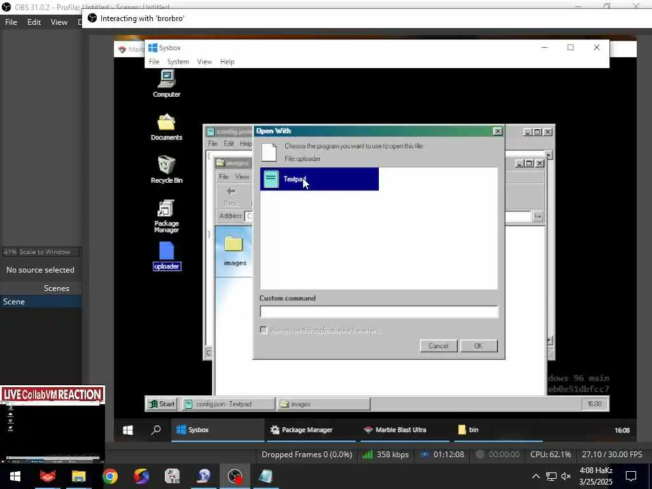Click the Sysbox tray clock 16:08
The width and height of the screenshot is (652, 489).
point(594,404)
